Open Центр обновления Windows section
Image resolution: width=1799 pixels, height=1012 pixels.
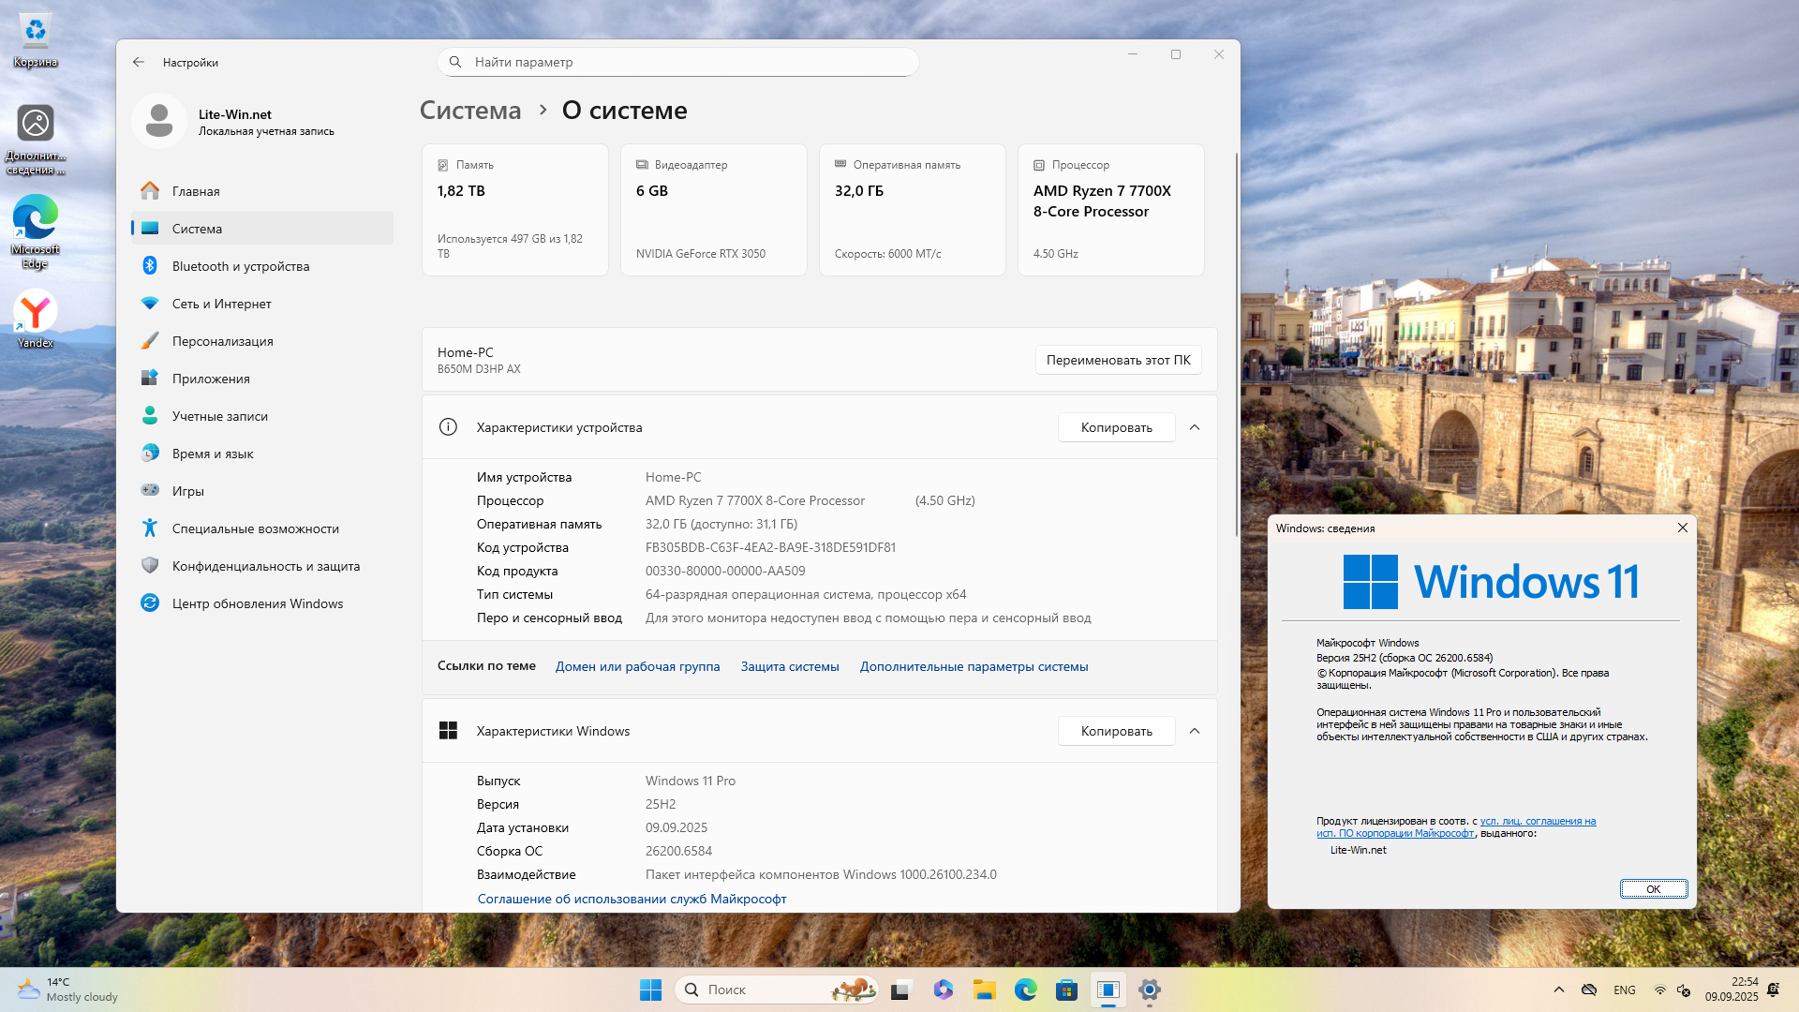[257, 603]
